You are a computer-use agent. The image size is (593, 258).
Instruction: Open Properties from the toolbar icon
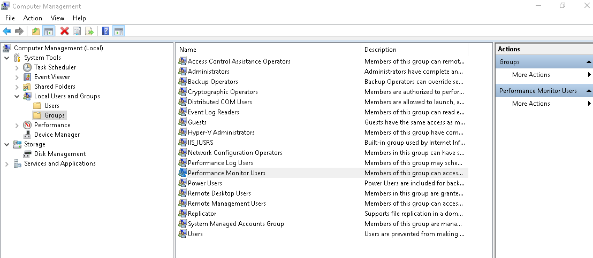coord(77,32)
